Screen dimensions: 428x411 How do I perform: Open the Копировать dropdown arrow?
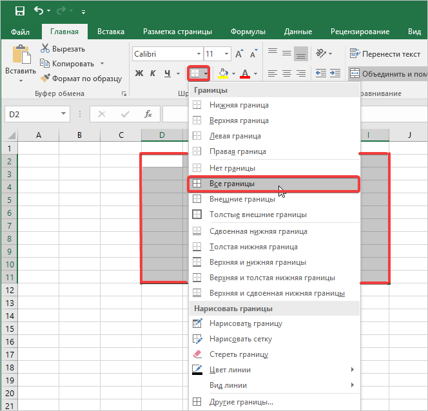(x=102, y=64)
